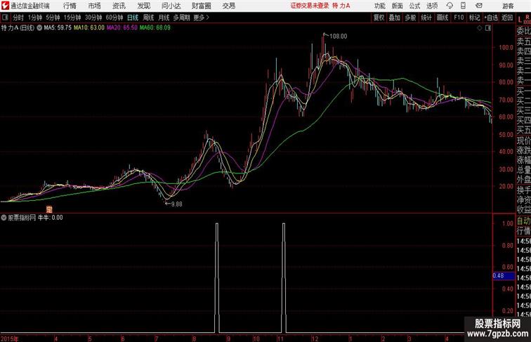Click the mobile phone icon
Viewport: 531px width, 342px height.
point(463,6)
